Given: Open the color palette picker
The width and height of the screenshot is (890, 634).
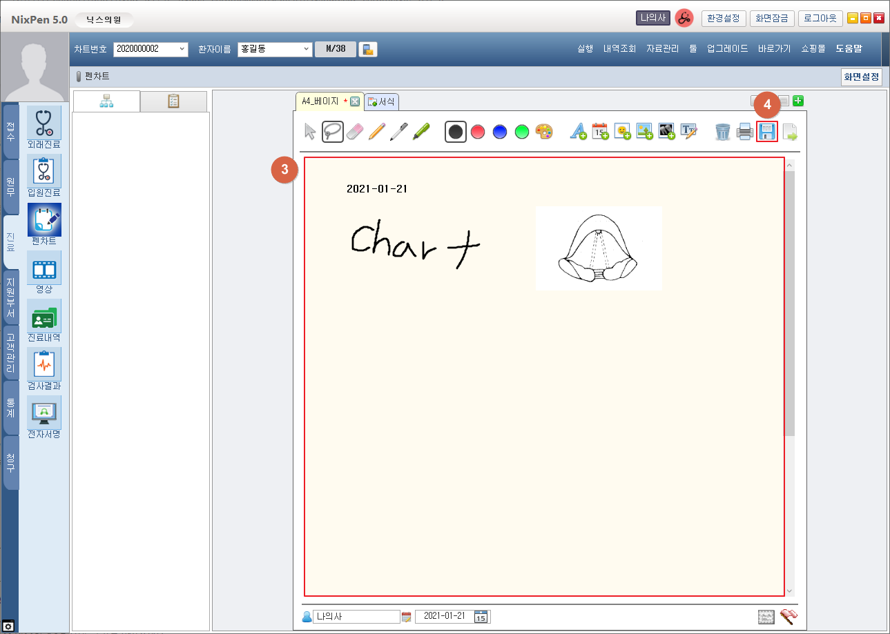Looking at the screenshot, I should pos(544,131).
